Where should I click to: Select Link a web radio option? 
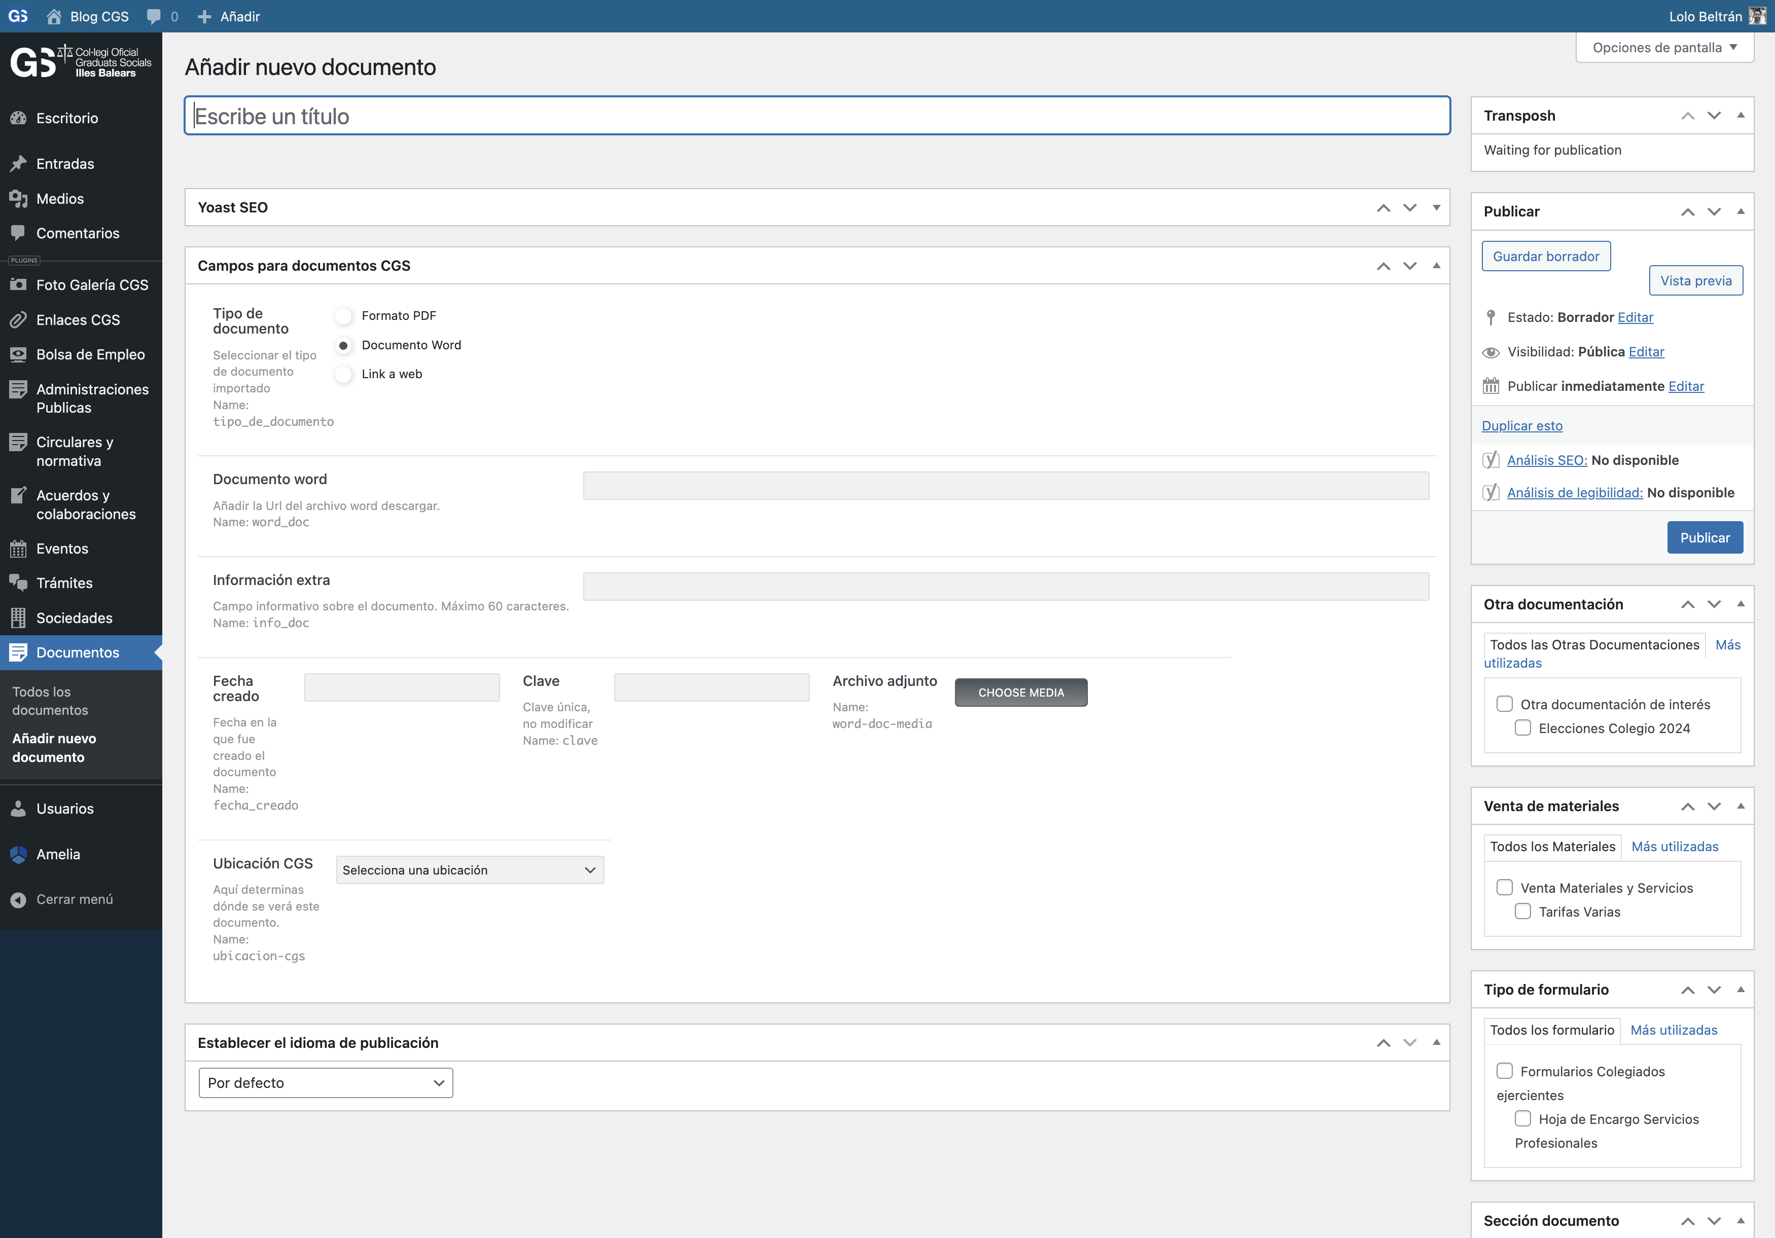coord(344,374)
